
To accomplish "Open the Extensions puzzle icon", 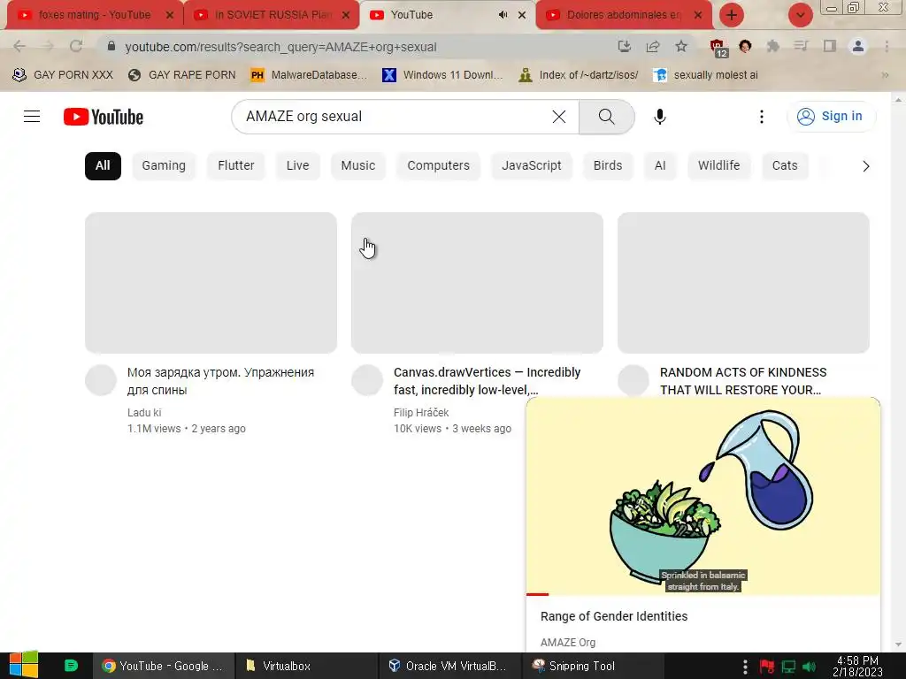I will tap(772, 46).
